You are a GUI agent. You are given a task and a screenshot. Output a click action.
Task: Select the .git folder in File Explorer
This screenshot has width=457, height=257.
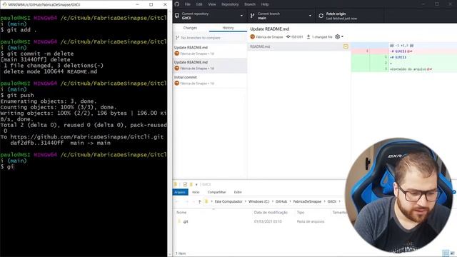(x=183, y=221)
